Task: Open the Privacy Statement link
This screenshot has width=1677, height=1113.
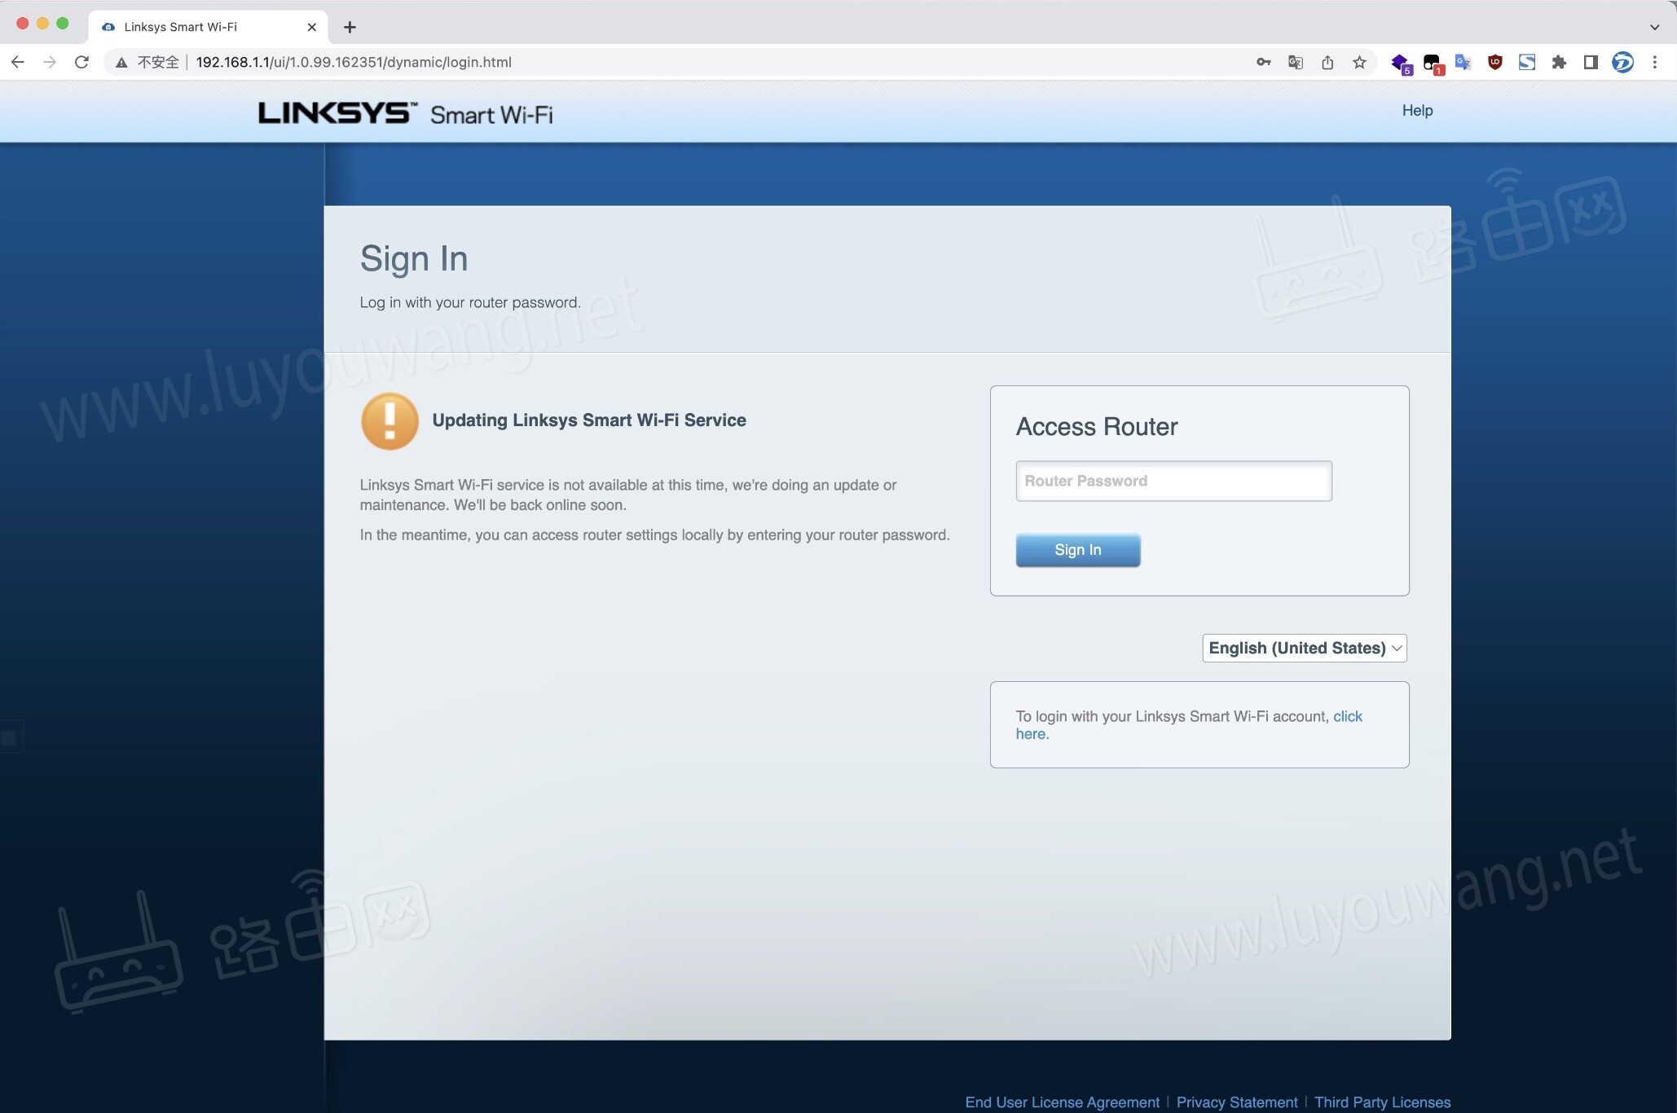Action: point(1237,1102)
